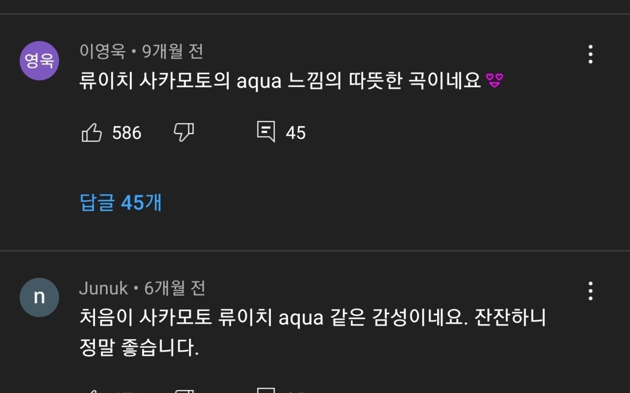The width and height of the screenshot is (630, 393).
Task: Tap the reply icon beside 45
Action: pos(266,132)
